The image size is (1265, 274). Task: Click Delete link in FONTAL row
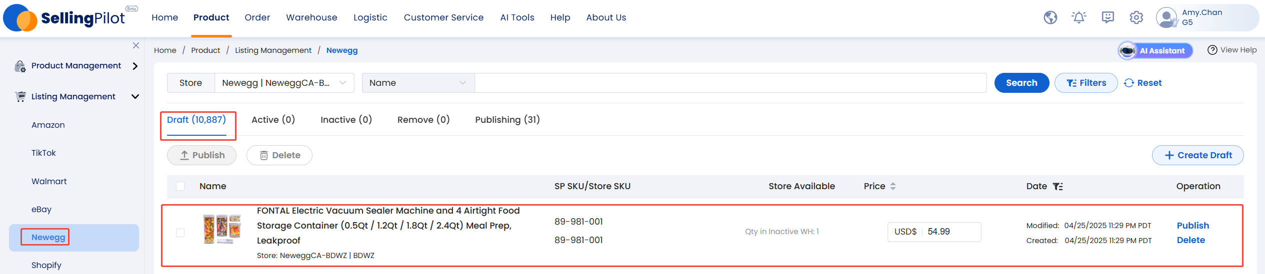(1191, 240)
